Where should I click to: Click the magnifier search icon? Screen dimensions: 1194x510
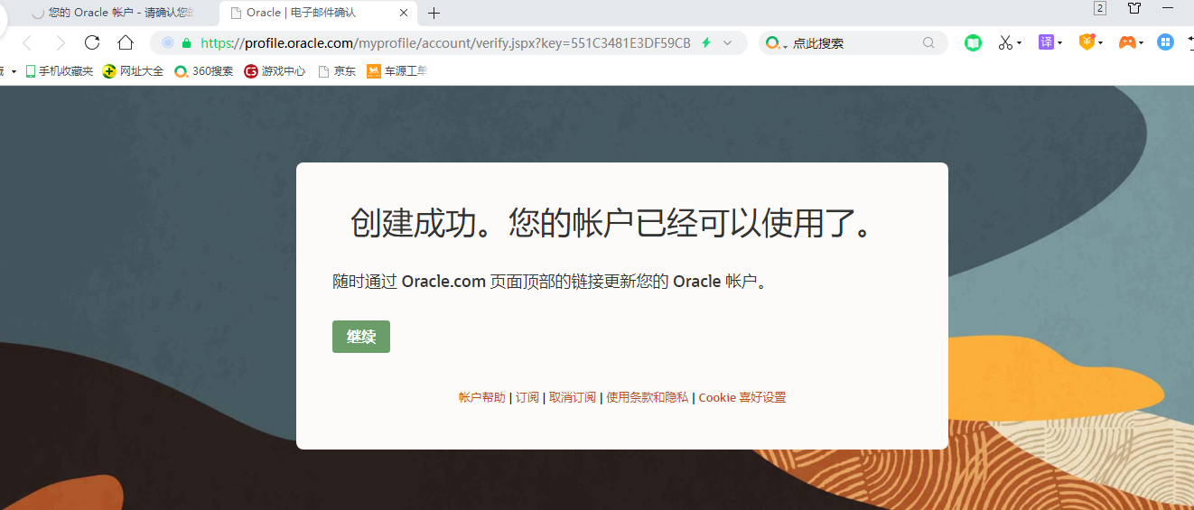pyautogui.click(x=928, y=42)
